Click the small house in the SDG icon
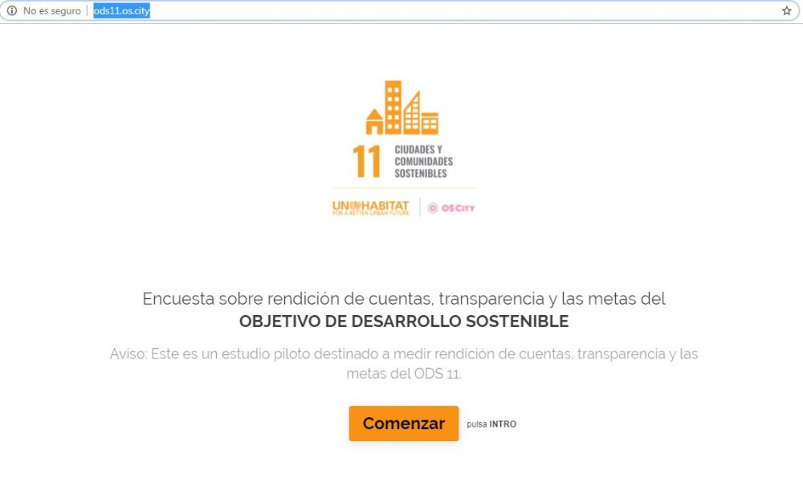The width and height of the screenshot is (803, 487). point(374,122)
